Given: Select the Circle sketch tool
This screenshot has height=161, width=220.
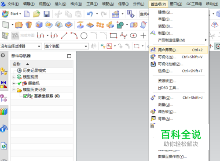Looking at the screenshot, I should click(84, 36).
